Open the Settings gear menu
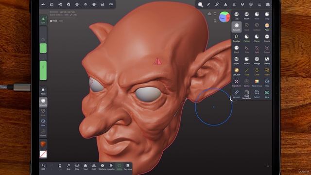Image resolution: width=311 pixels, height=175 pixels. [x=251, y=4]
